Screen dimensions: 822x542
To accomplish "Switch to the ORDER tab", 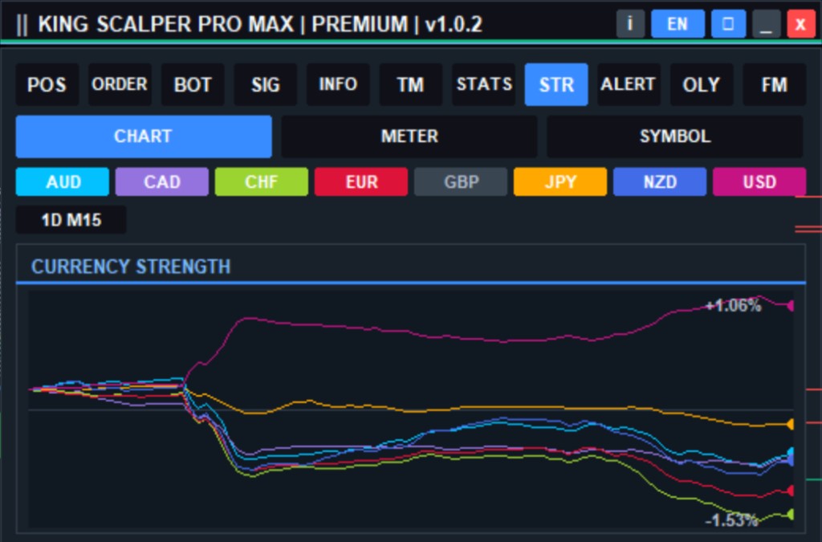I will pos(120,84).
